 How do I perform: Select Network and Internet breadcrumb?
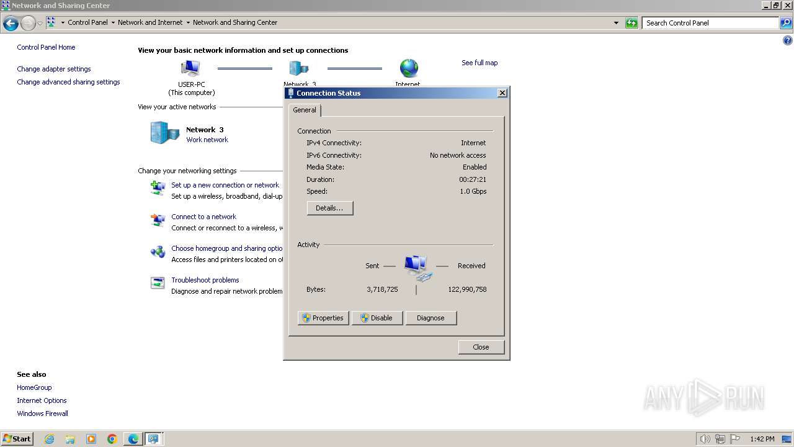coord(150,22)
